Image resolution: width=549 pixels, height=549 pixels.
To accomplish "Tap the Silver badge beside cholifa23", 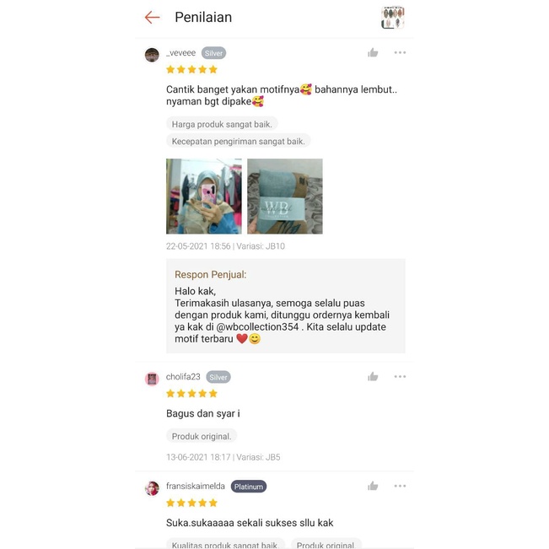I will click(x=218, y=377).
